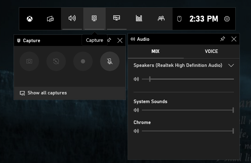This screenshot has height=163, width=251.
Task: Open the widget menu in top bar
Action: (x=50, y=19)
